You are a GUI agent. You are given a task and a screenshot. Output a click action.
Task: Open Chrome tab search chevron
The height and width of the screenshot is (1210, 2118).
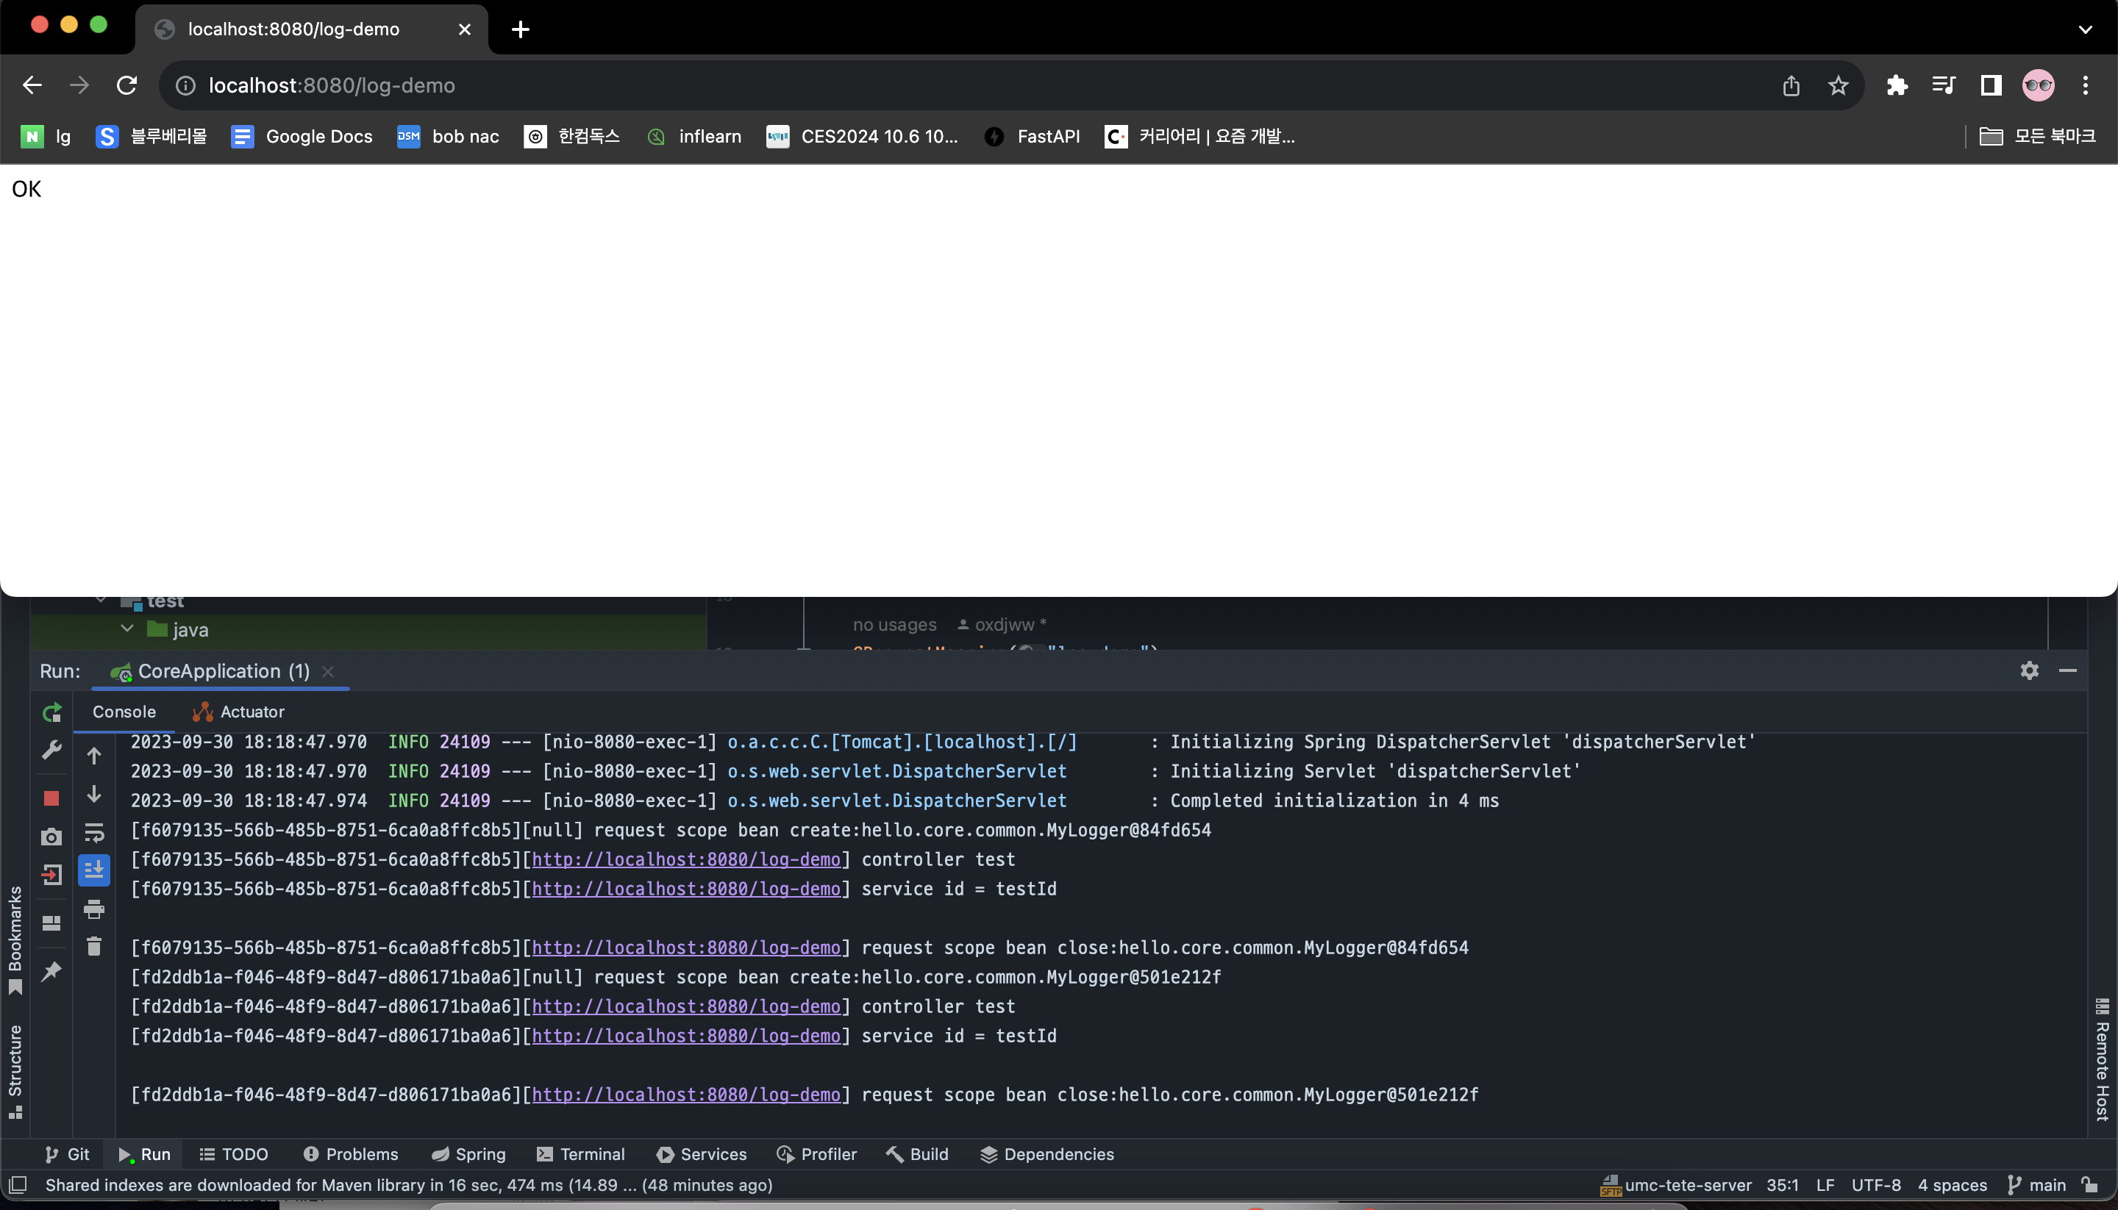click(x=2084, y=29)
